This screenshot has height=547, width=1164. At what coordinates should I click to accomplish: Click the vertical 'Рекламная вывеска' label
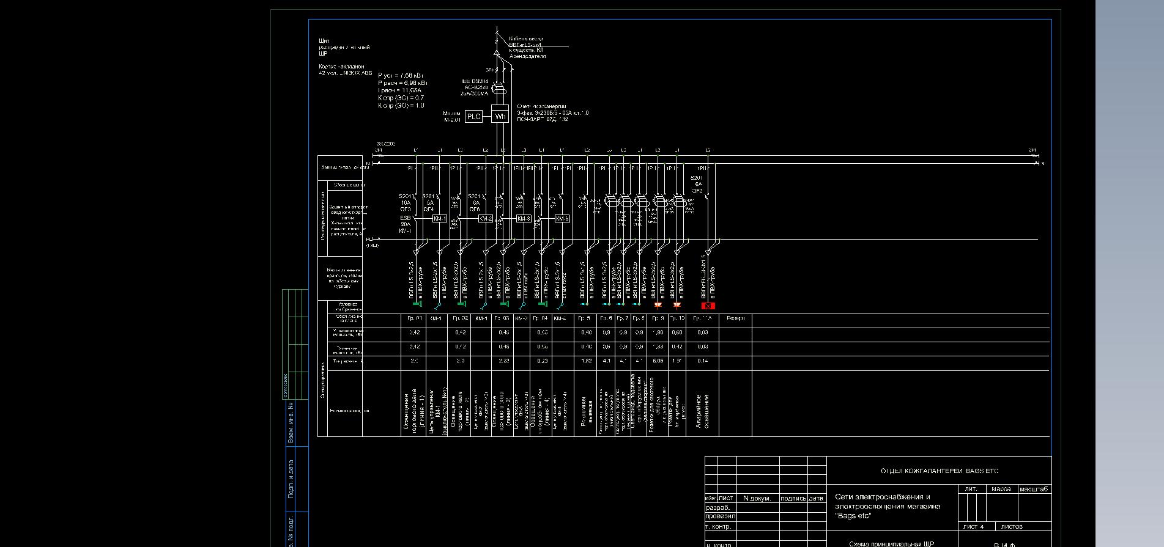(587, 411)
